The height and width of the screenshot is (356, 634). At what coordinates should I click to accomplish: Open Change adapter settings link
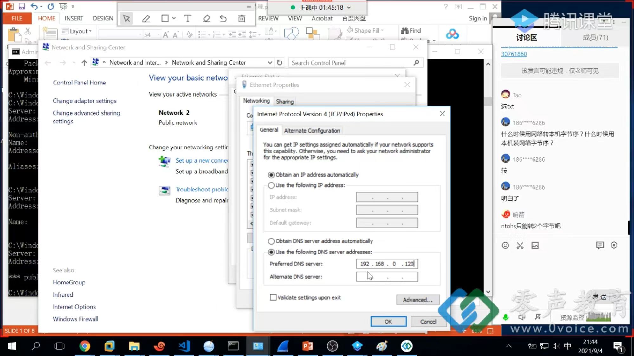coord(85,101)
